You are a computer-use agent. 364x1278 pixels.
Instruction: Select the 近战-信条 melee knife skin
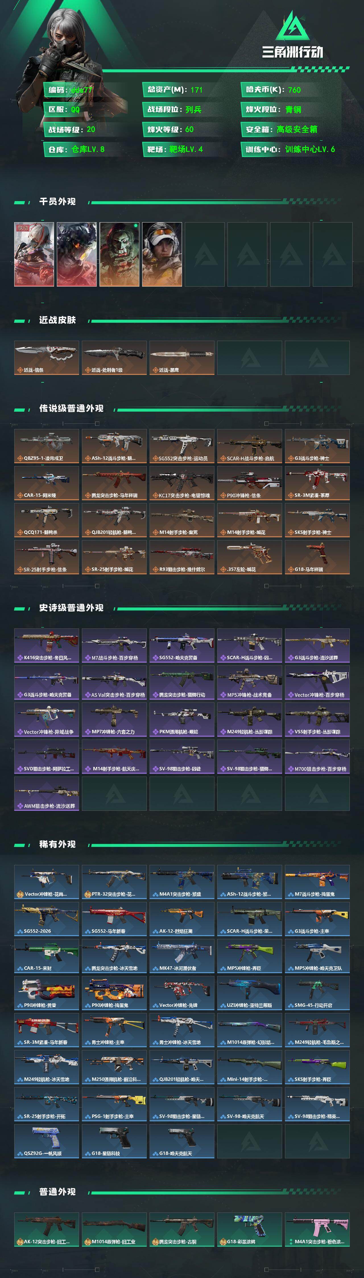coord(47,358)
